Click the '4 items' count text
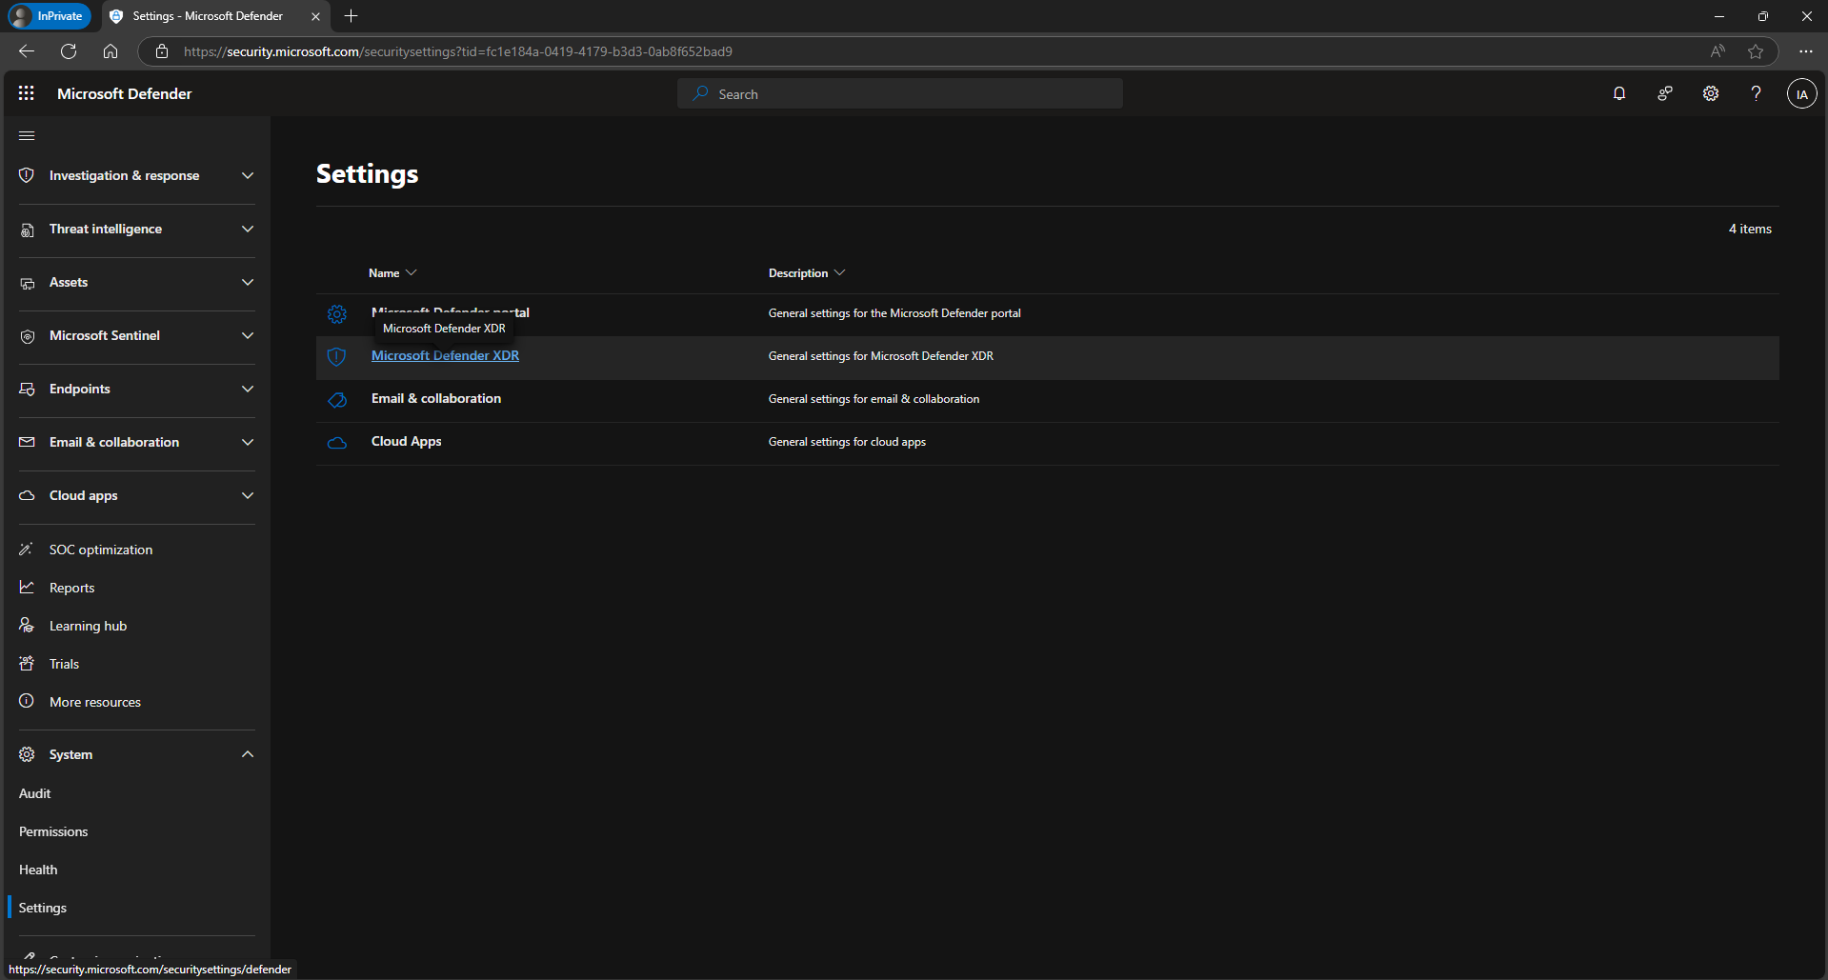 (x=1750, y=229)
